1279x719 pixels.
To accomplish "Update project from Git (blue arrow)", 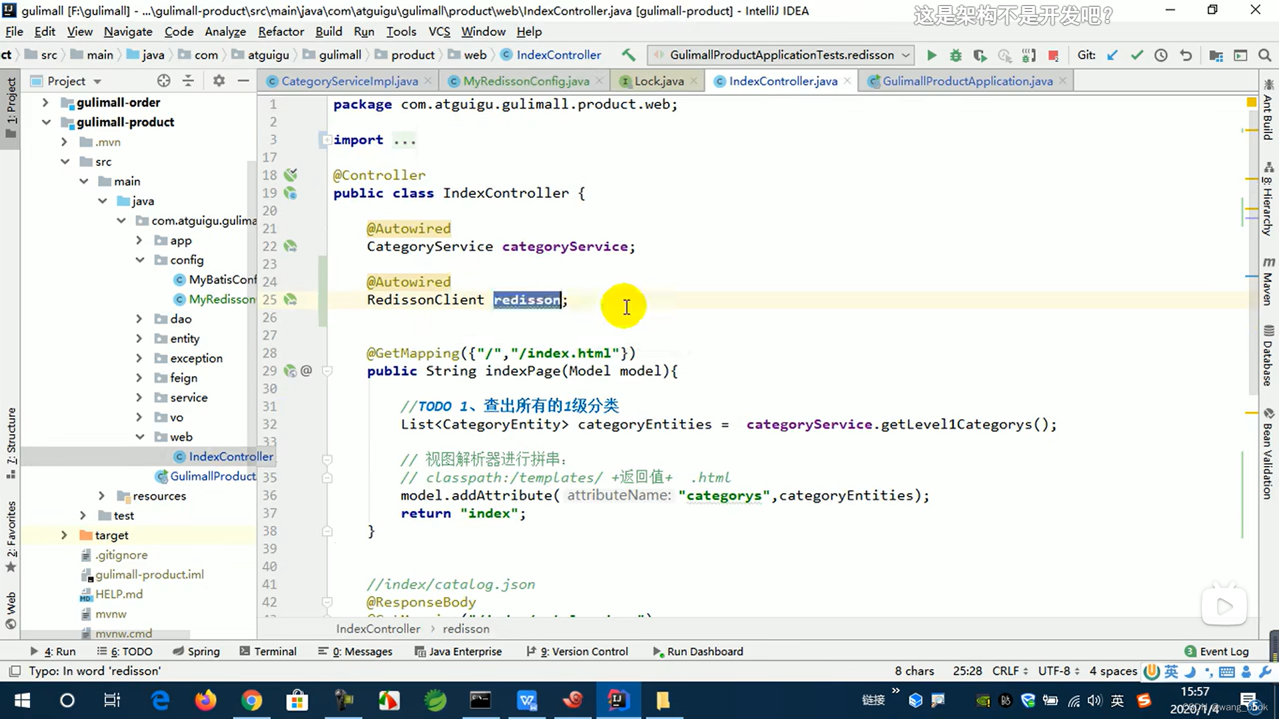I will coord(1112,55).
